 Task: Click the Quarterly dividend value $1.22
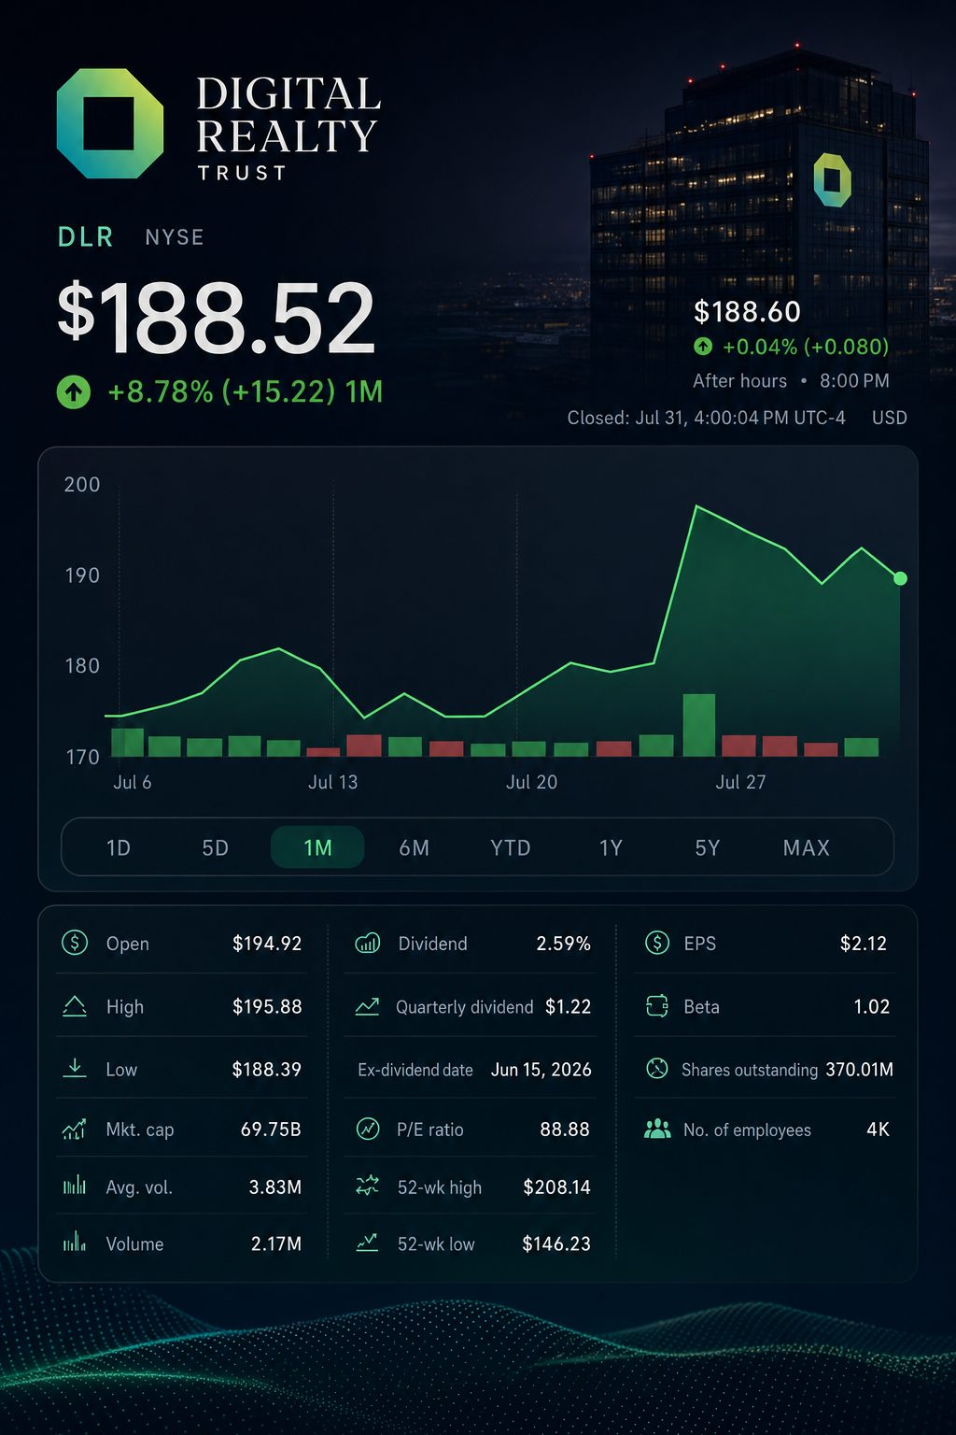point(569,1006)
